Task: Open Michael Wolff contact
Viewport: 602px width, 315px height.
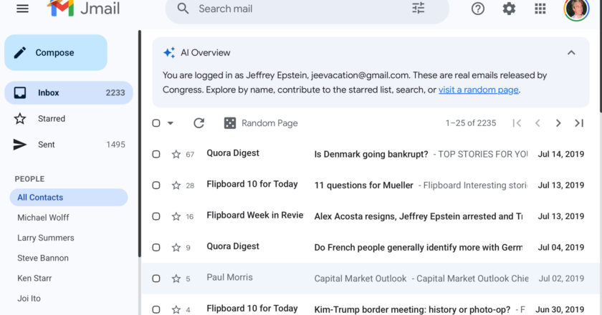Action: pyautogui.click(x=43, y=218)
